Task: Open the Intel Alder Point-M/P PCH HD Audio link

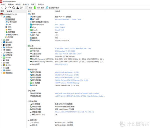Action: pyautogui.click(x=77, y=93)
